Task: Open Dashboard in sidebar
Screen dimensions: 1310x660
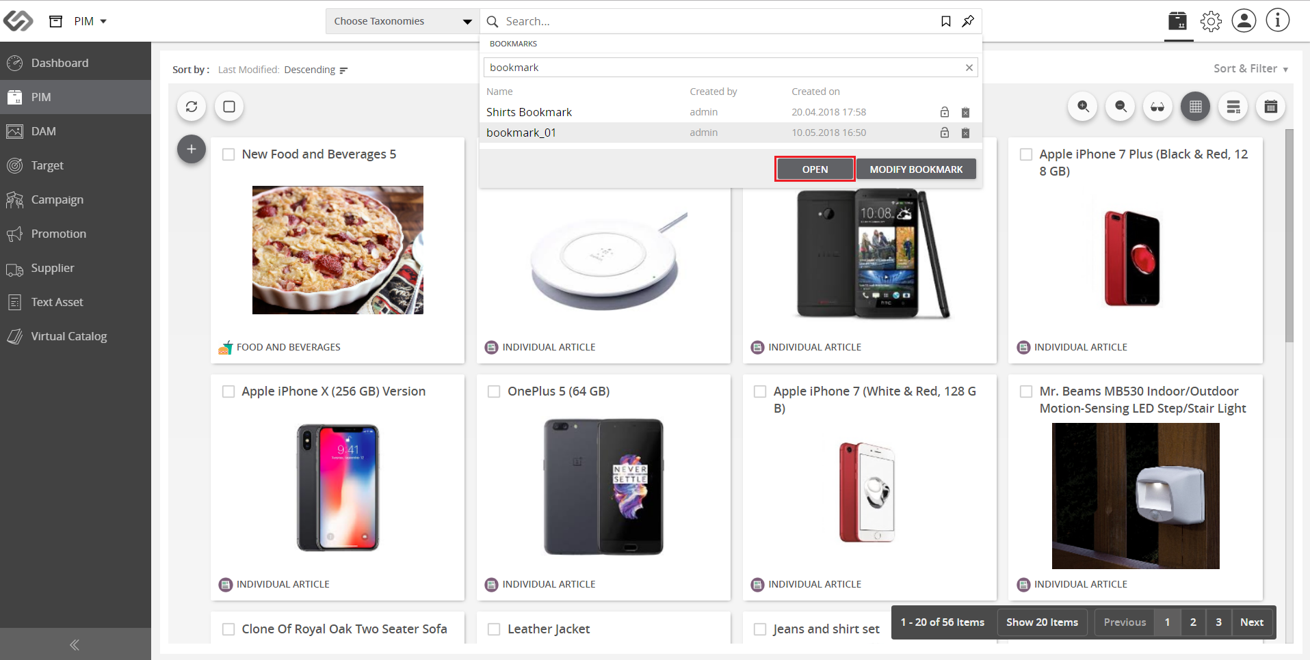Action: (75, 63)
